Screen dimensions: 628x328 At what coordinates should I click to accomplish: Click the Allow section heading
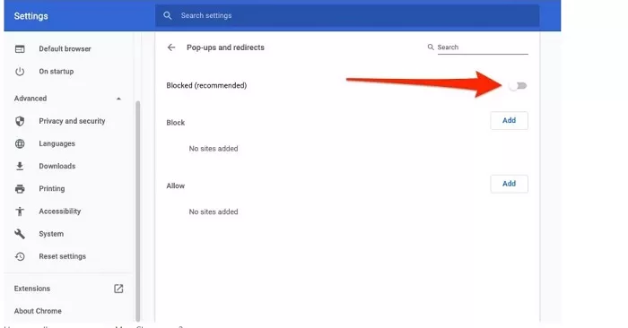176,186
